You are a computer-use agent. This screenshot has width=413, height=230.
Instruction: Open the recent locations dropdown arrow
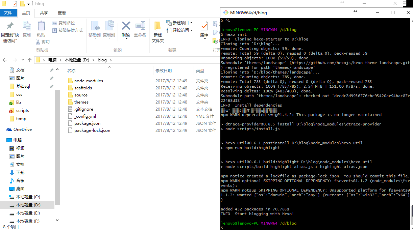click(22, 60)
